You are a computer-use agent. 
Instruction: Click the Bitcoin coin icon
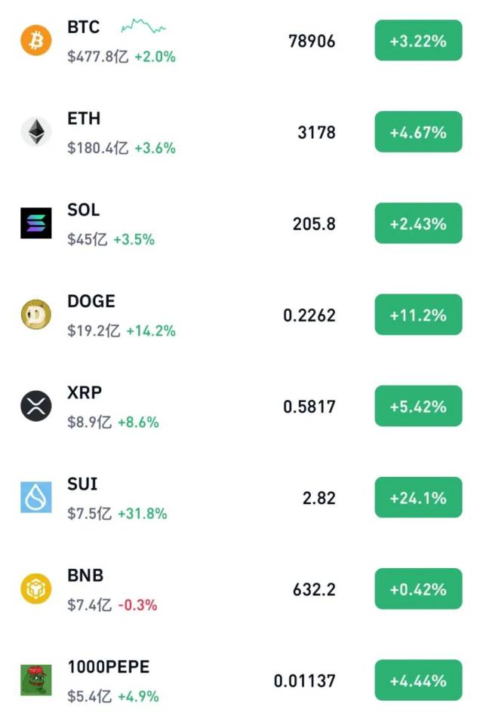pos(35,41)
